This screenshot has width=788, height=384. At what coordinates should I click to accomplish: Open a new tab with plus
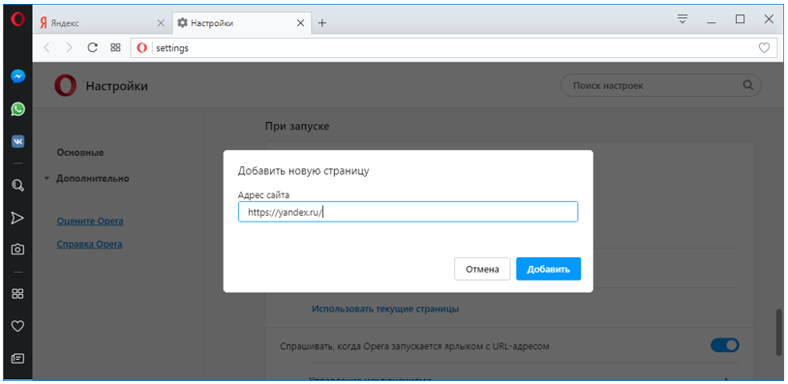[322, 23]
